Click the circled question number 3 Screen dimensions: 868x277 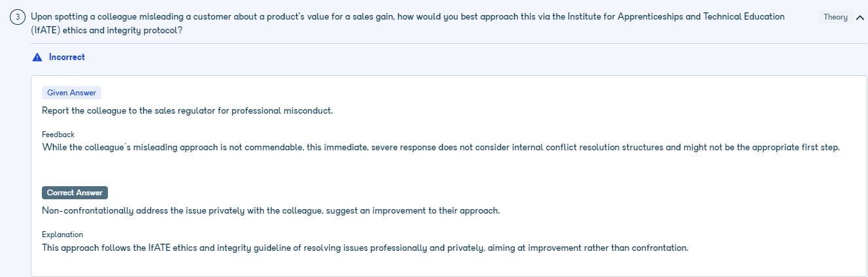[18, 18]
